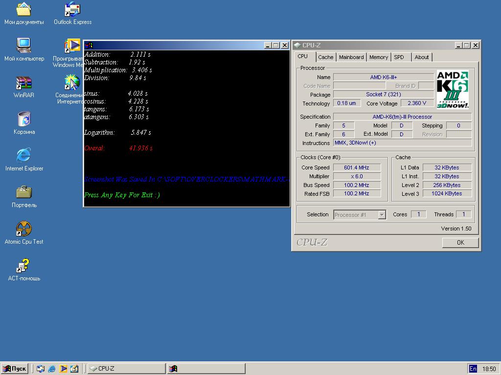This screenshot has height=375, width=501.
Task: Click the L1 Inst. 32 KBytes value
Action: click(447, 176)
